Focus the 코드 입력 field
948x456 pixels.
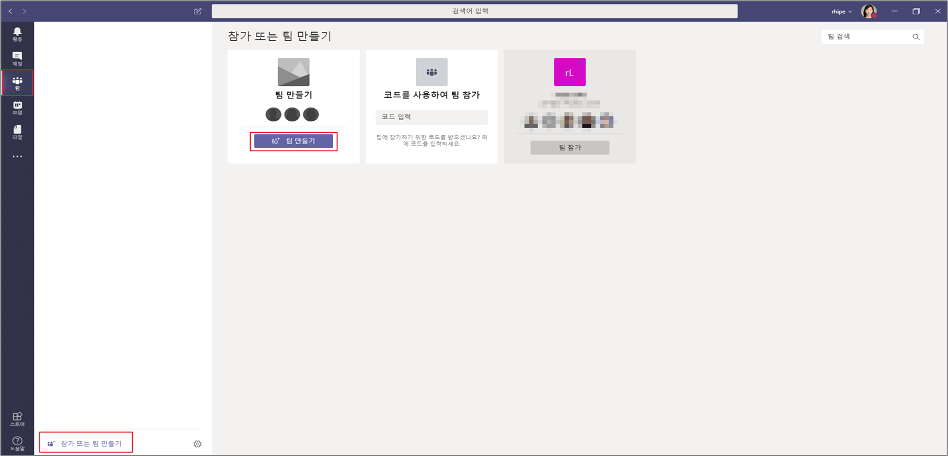[432, 117]
